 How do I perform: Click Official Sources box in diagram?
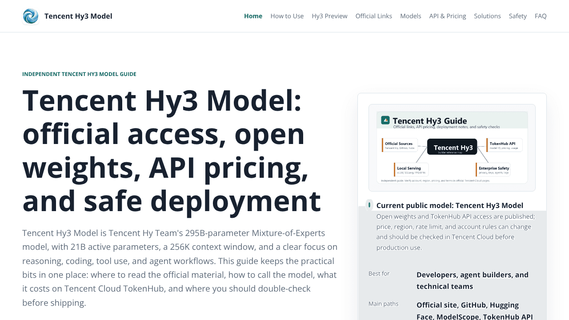(400, 145)
